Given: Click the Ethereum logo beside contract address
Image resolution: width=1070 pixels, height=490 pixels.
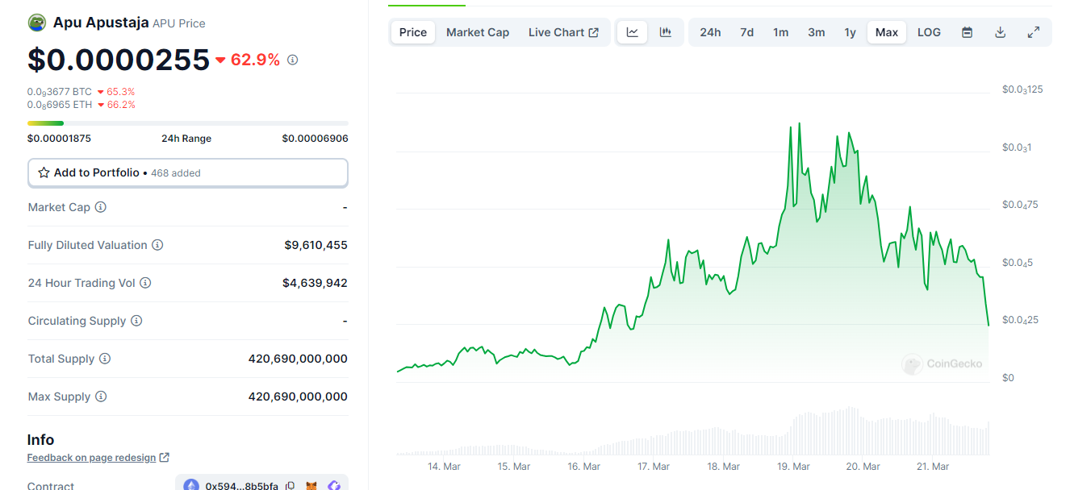Looking at the screenshot, I should tap(191, 486).
